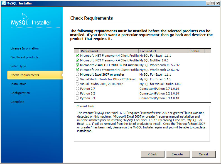Click the Cancel button
Screen dimensions: 221x164
point(204,154)
